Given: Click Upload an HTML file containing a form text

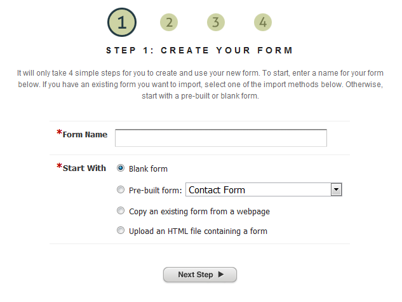Looking at the screenshot, I should coord(198,231).
